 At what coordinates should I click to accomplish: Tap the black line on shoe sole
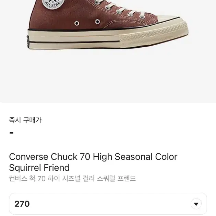(74, 42)
